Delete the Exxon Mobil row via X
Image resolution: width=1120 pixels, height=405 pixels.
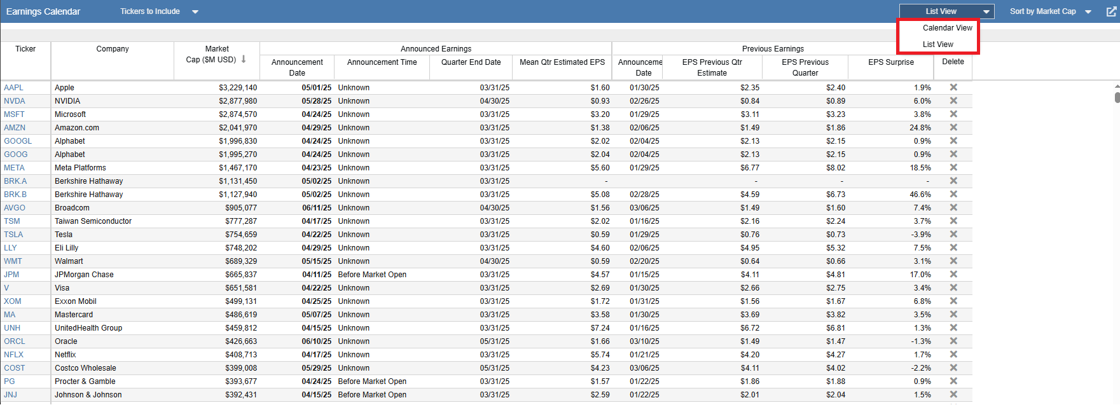point(953,301)
